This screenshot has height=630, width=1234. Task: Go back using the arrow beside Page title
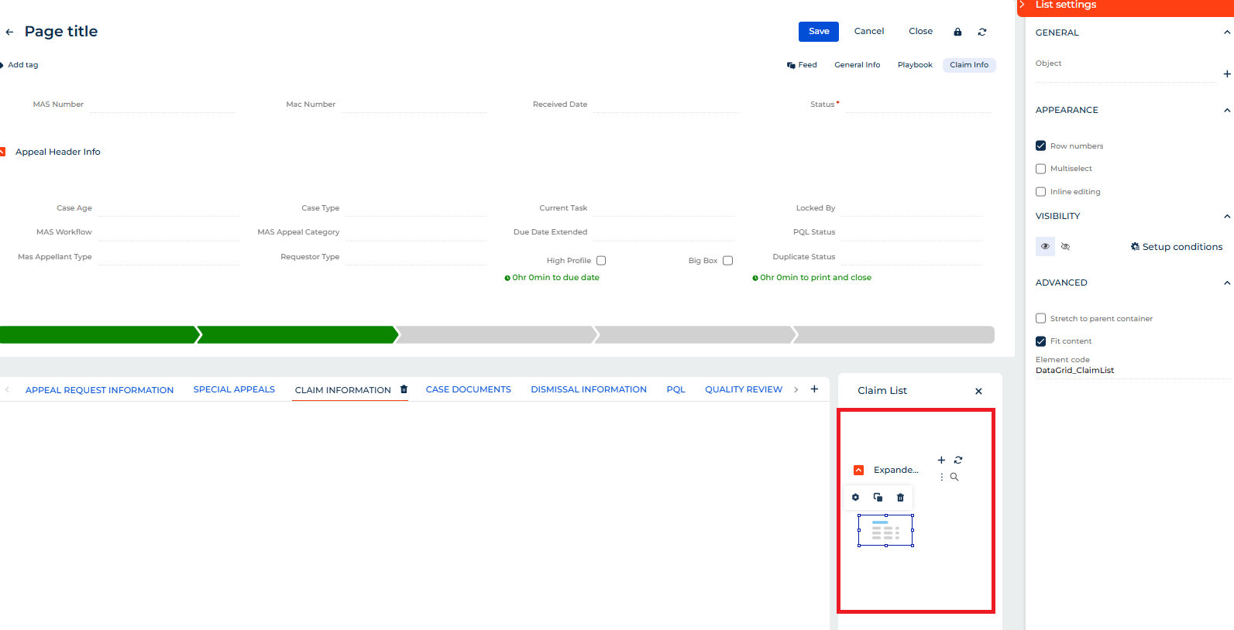[9, 32]
